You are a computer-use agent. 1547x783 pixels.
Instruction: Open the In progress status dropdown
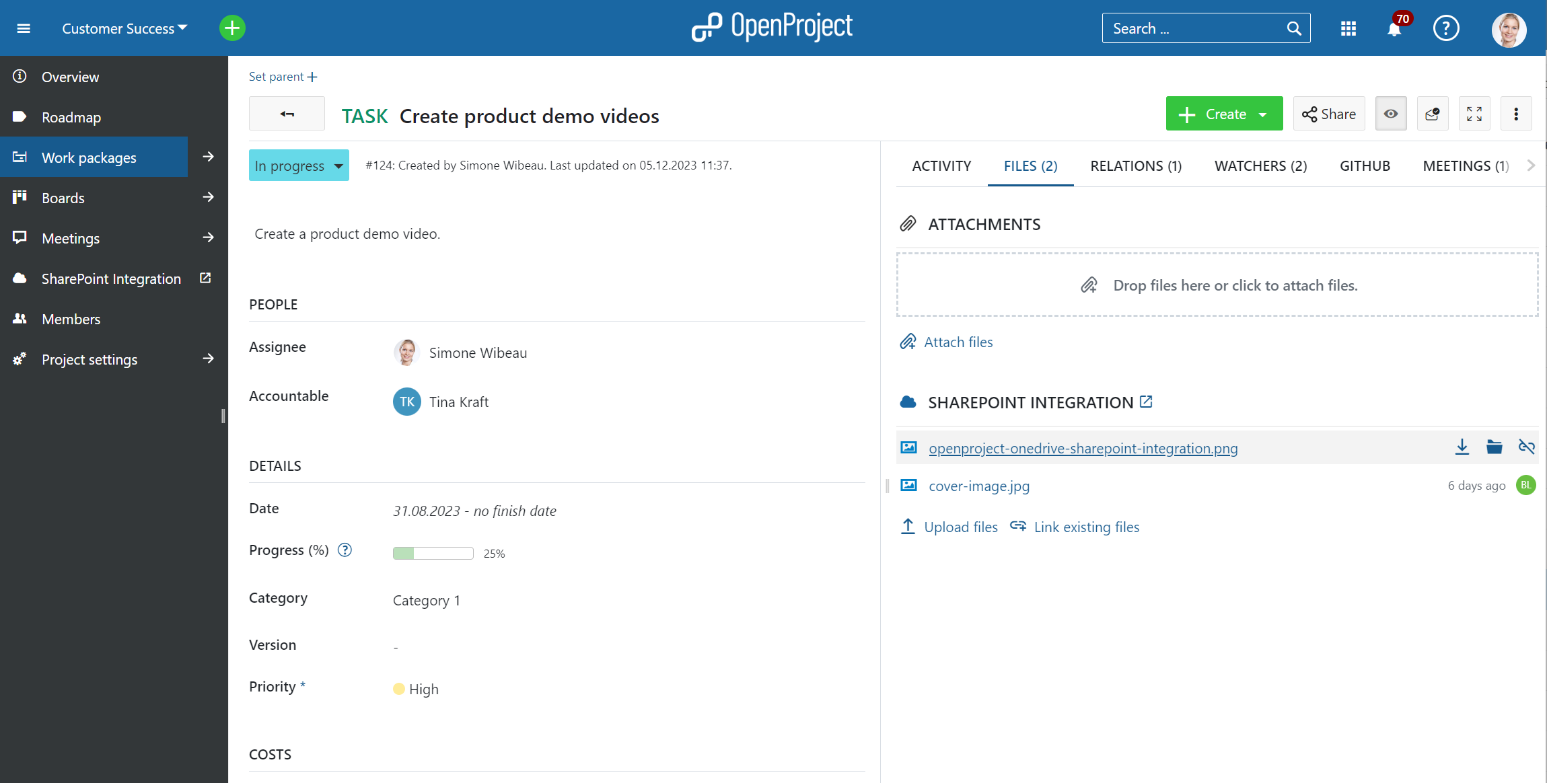click(298, 165)
